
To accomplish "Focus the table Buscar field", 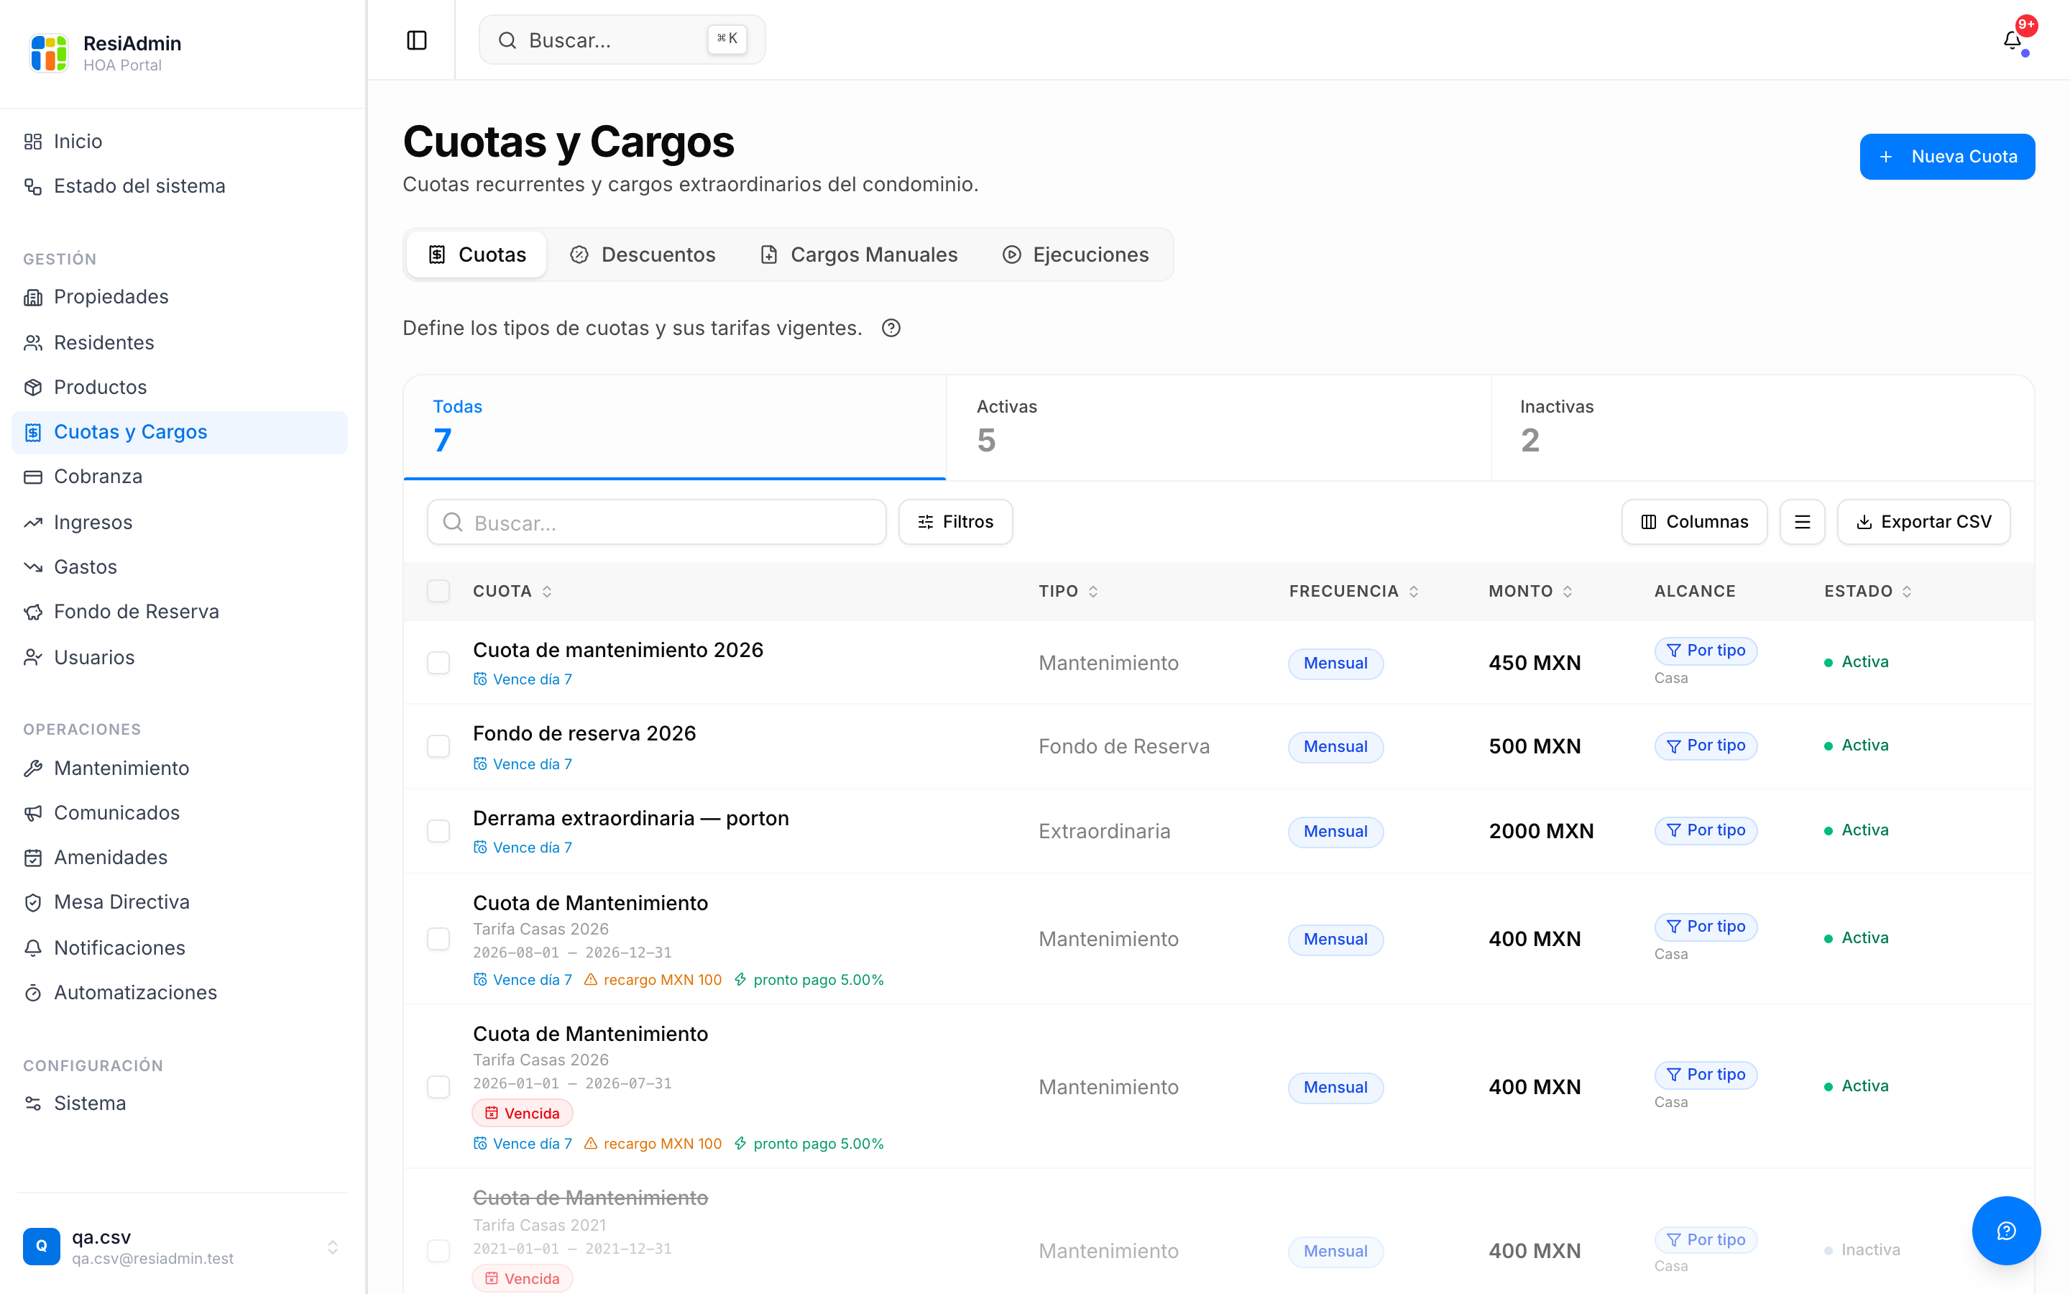I will coord(656,521).
